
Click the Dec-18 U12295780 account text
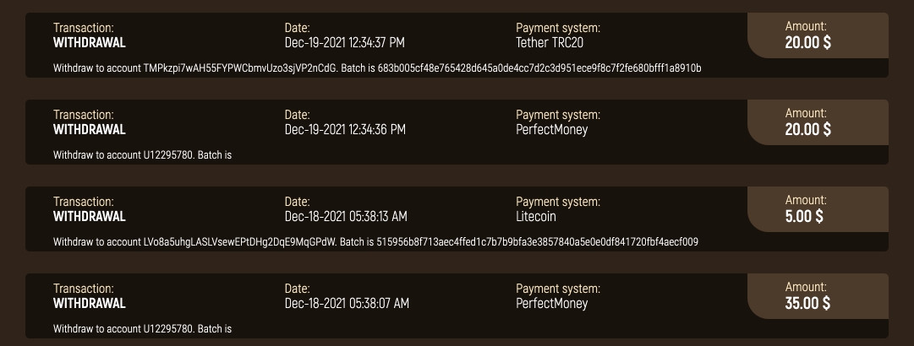click(168, 329)
